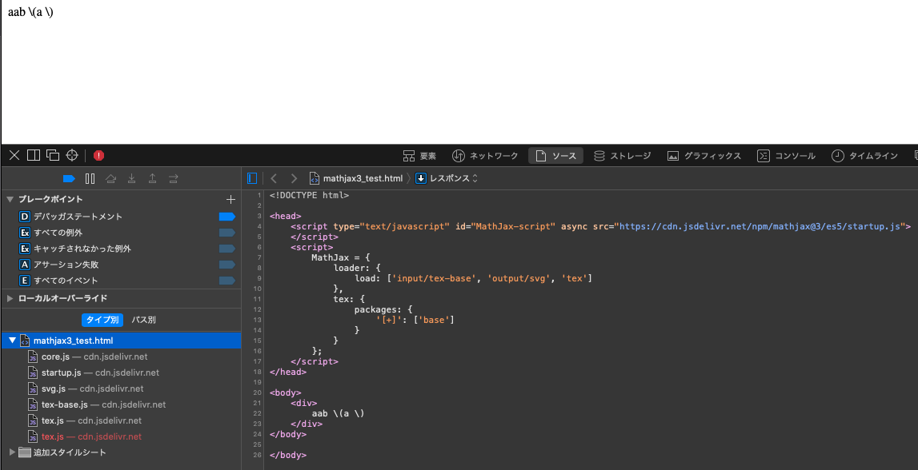Toggle キャッチされなかった例外 breakpoint marker
Image resolution: width=918 pixels, height=470 pixels.
227,249
